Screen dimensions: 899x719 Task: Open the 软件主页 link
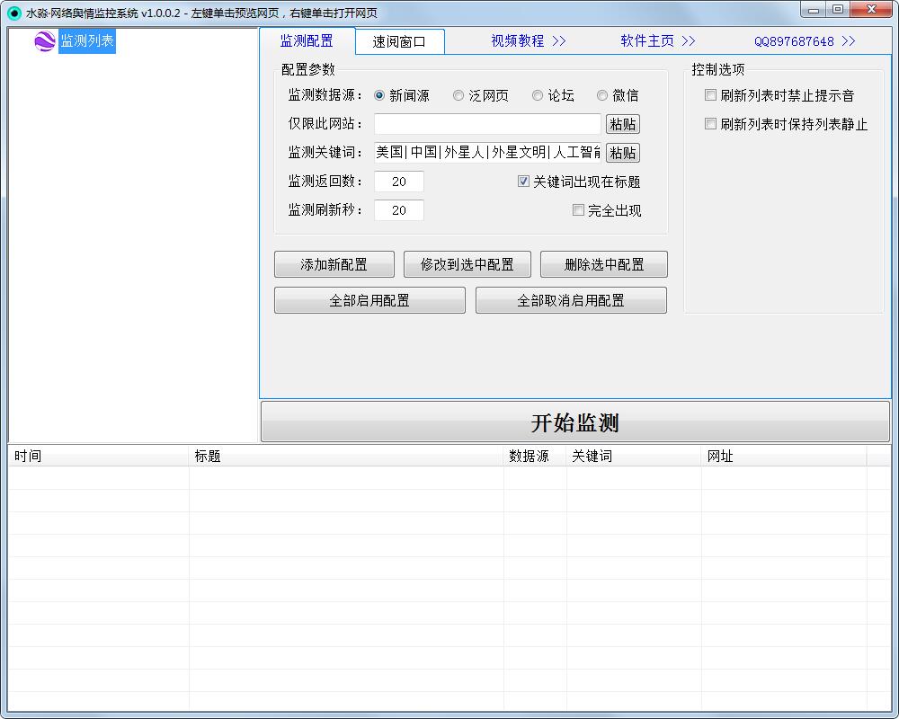[659, 40]
